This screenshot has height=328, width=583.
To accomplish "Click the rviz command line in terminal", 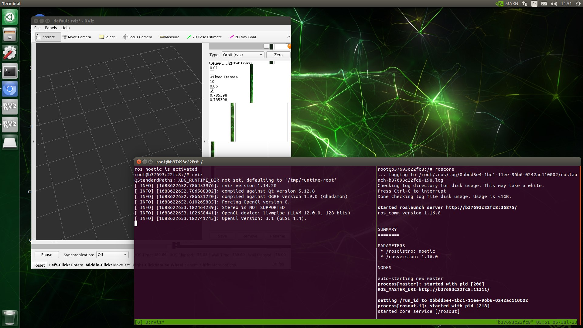I will [x=169, y=175].
